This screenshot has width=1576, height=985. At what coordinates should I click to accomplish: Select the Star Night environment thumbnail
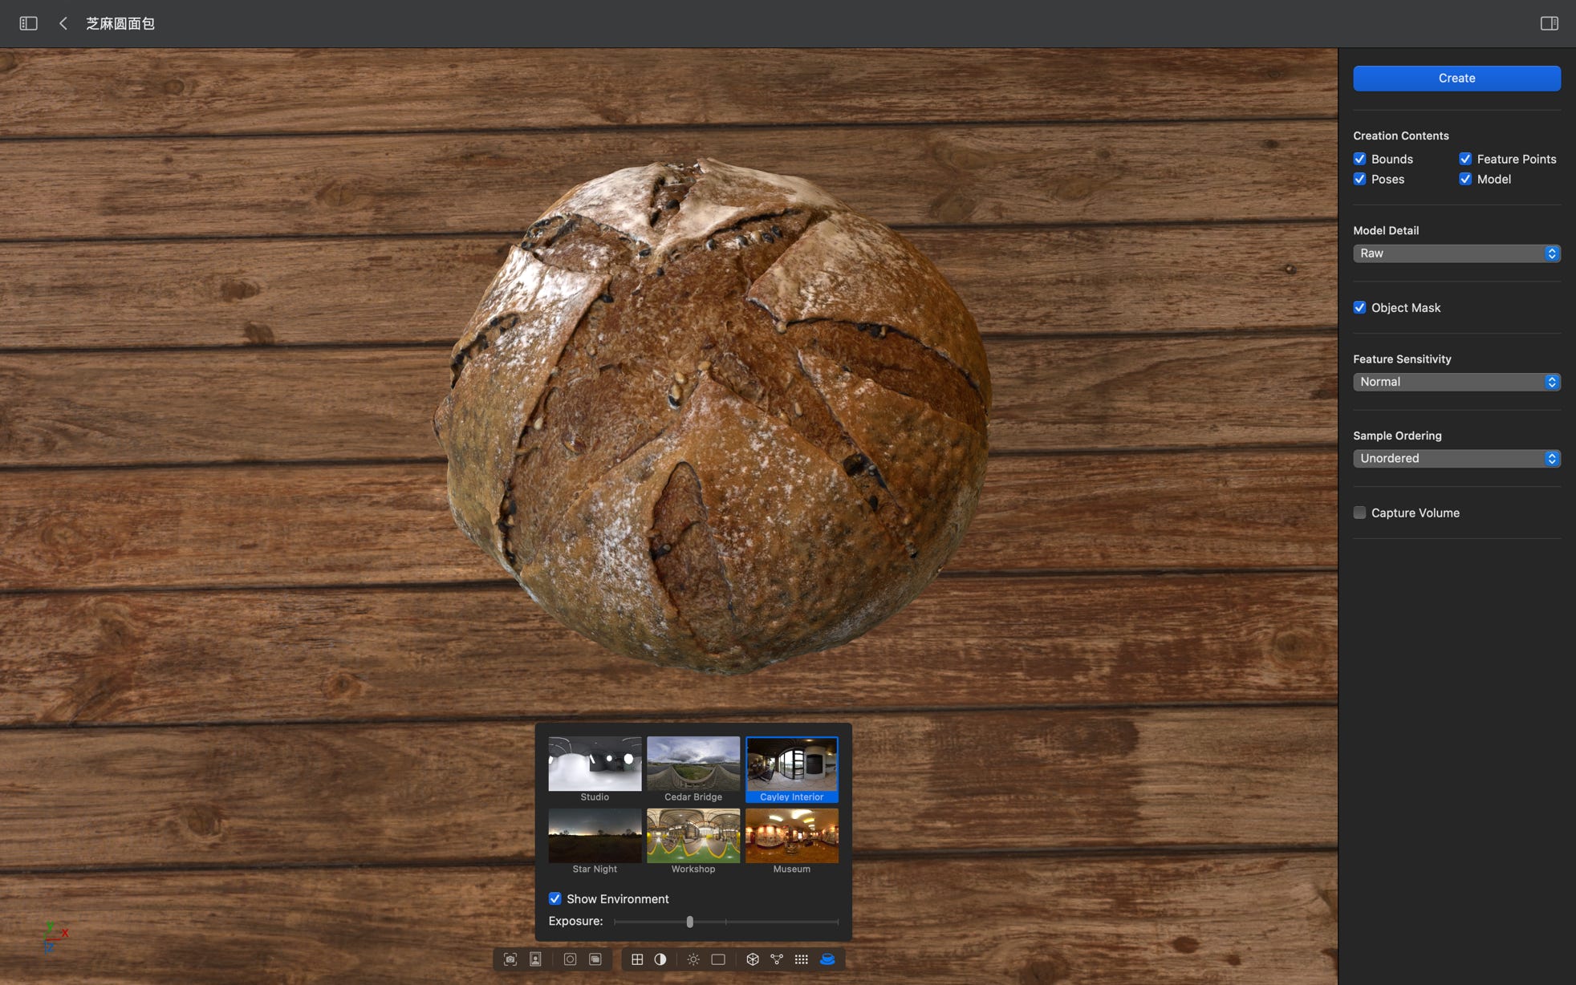pos(595,836)
